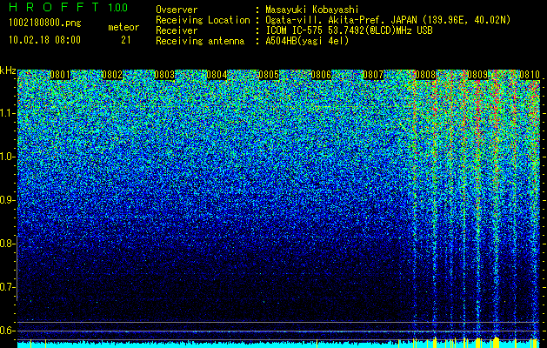Image resolution: width=547 pixels, height=348 pixels.
Task: Click the 0807 time marker label
Action: point(373,75)
